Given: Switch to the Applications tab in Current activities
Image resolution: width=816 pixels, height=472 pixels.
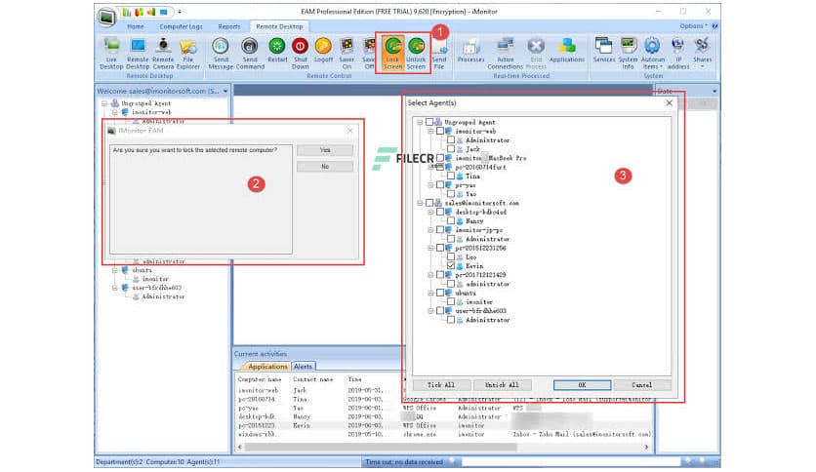Looking at the screenshot, I should coord(267,367).
